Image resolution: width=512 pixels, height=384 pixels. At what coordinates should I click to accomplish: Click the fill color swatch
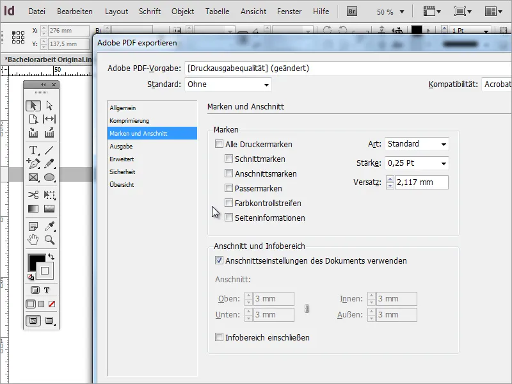[x=34, y=260]
